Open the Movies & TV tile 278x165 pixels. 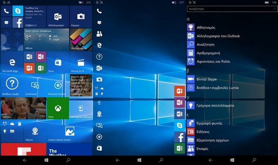tap(81, 62)
